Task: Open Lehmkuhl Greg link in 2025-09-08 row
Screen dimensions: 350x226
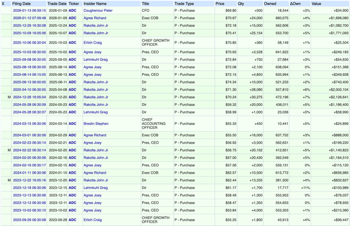Action: 96,60
